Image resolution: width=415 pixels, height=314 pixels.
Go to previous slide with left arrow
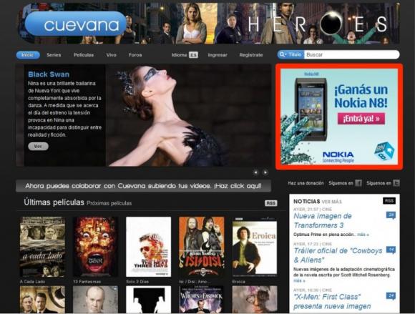click(255, 172)
